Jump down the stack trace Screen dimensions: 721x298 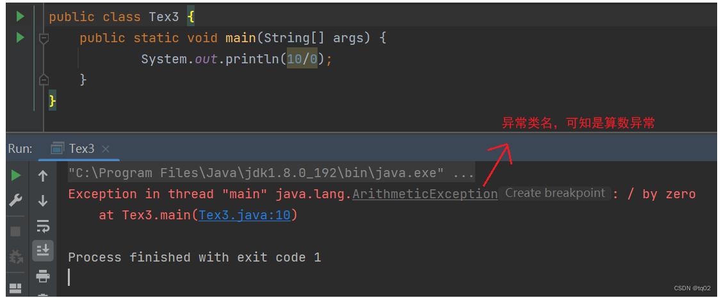(43, 201)
